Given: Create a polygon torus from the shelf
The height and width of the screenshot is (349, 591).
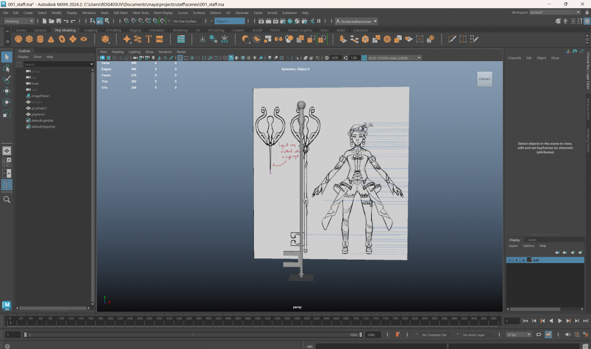Looking at the screenshot, I should [x=62, y=39].
